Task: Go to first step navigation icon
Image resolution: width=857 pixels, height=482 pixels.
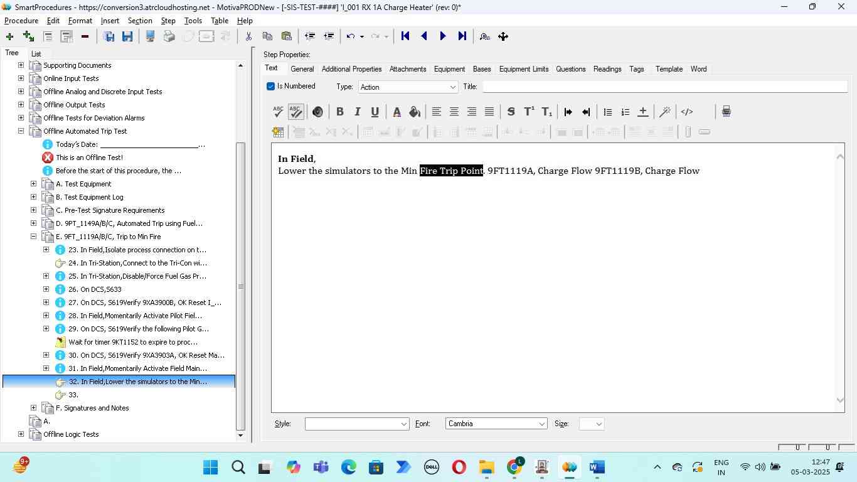Action: coord(405,36)
